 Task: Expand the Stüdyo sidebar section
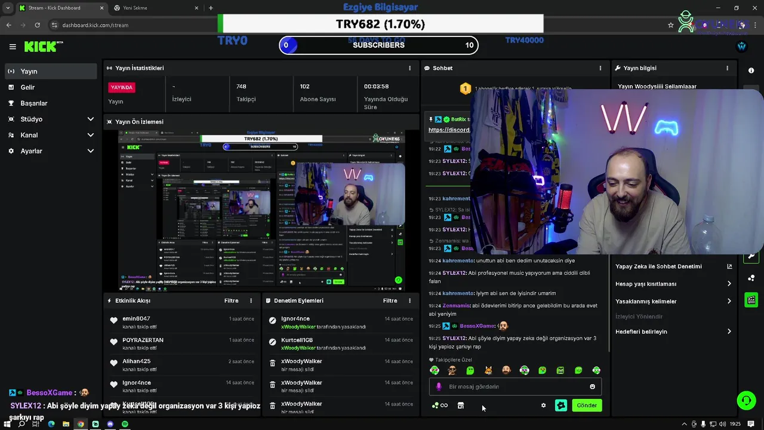50,119
